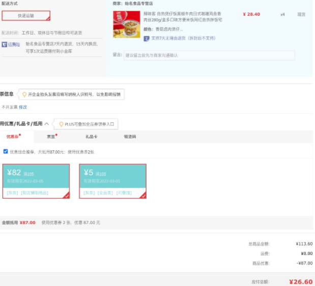Deselect the ¥5 满105 coupon
Viewport: 315px width, 286px height.
112,180
